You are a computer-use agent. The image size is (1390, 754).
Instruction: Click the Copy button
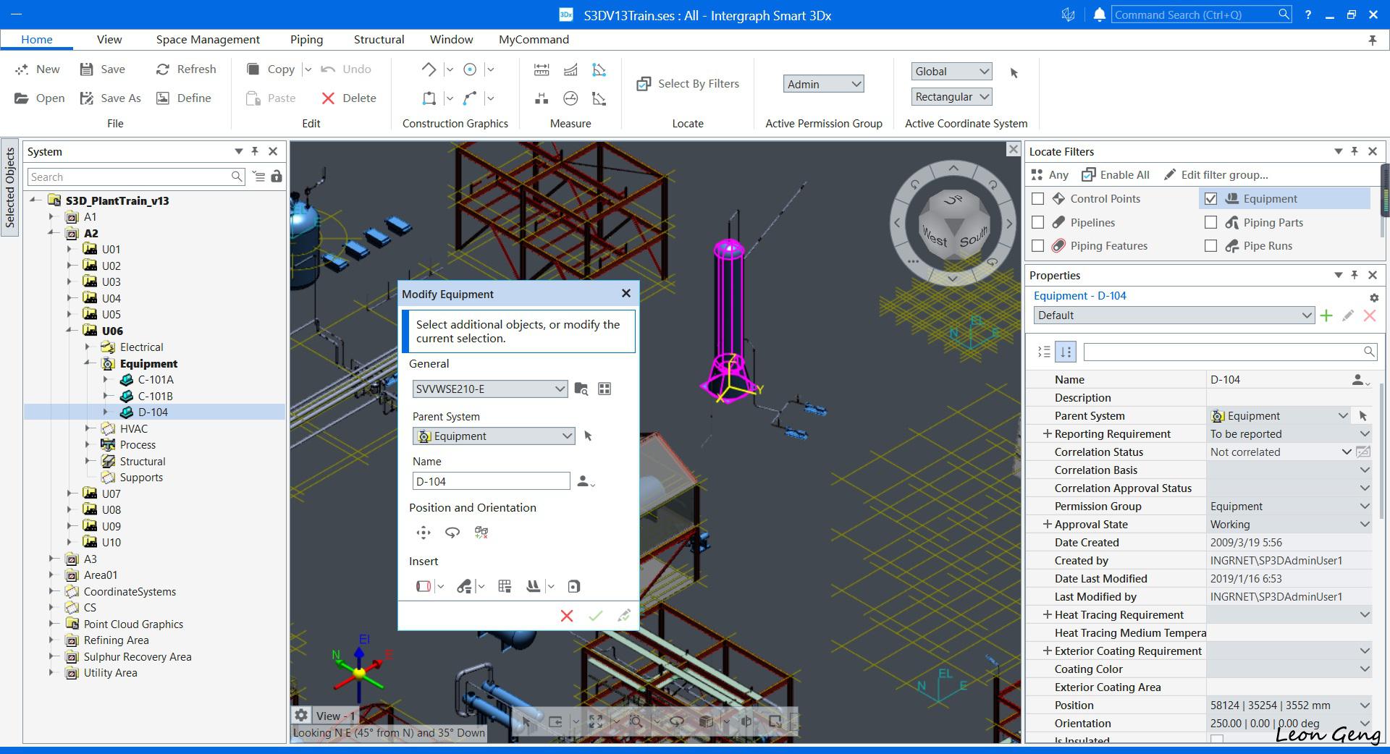[271, 69]
